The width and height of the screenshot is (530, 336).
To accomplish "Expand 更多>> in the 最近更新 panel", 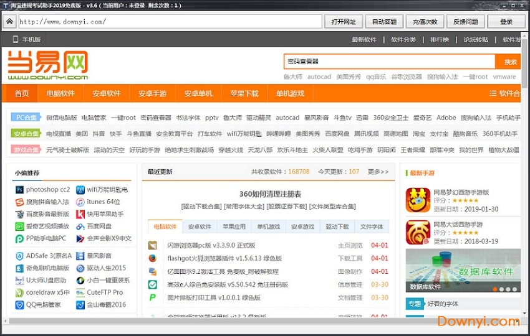I will point(378,172).
